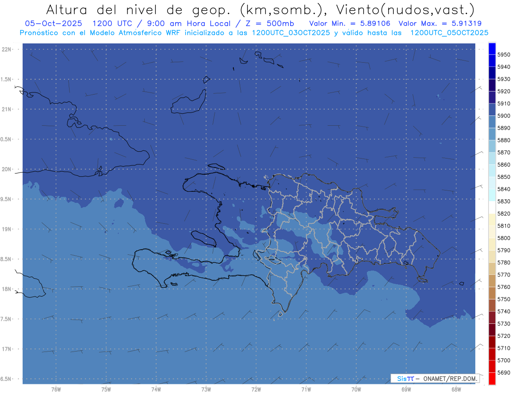The height and width of the screenshot is (395, 512).
Task: Click the '5720' colorbar value
Action: point(504,336)
